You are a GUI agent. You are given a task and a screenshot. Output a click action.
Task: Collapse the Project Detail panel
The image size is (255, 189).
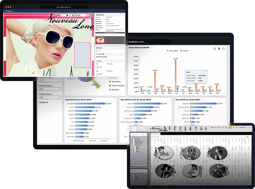tap(123, 15)
